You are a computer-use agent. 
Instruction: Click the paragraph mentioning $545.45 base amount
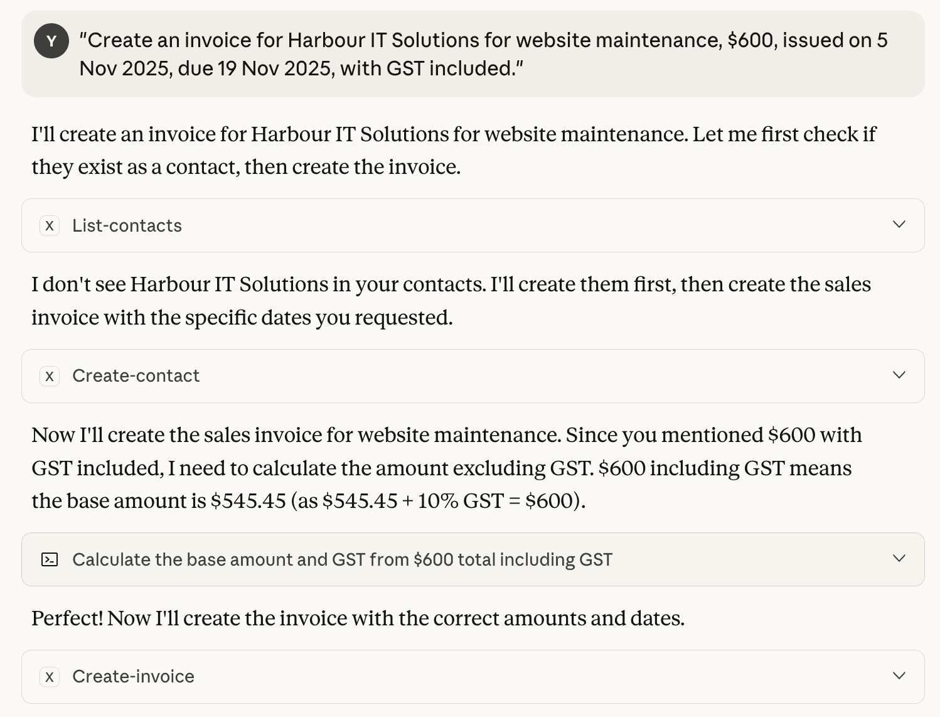coord(446,468)
